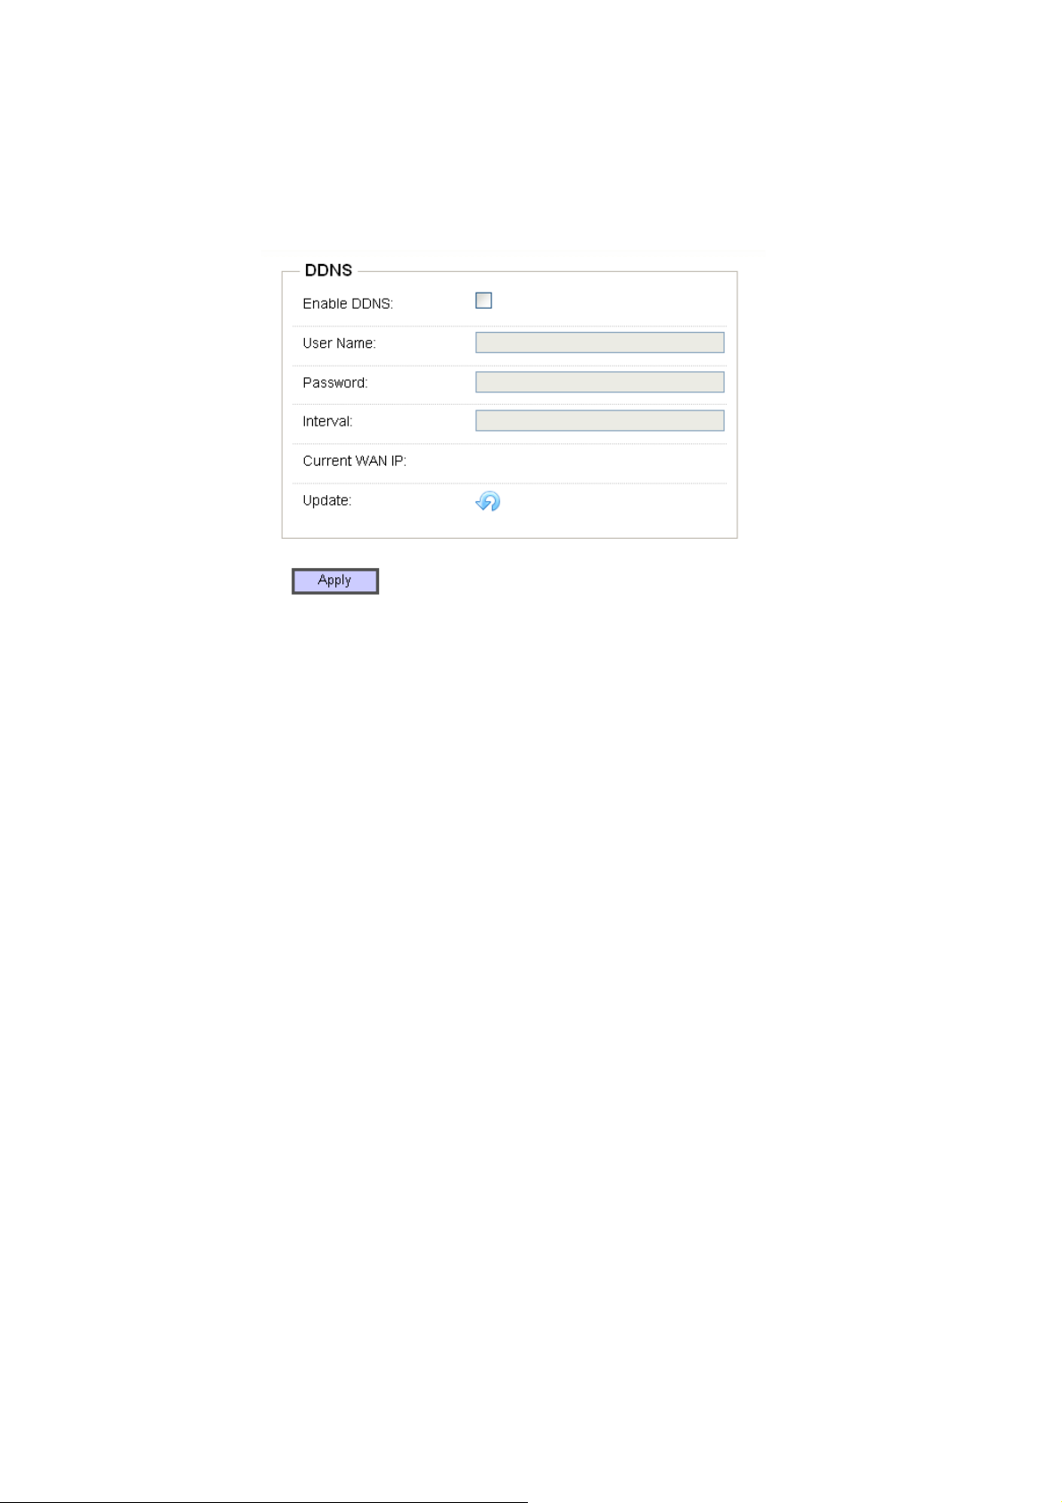Click the Apply button
This screenshot has width=1062, height=1503.
335,581
